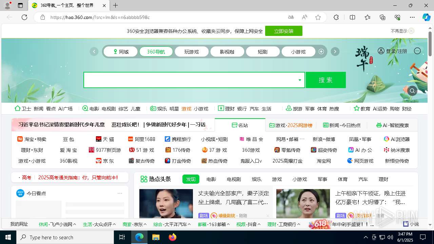This screenshot has width=434, height=244.
Task: Show next channels with right arrow
Action: pos(335,52)
